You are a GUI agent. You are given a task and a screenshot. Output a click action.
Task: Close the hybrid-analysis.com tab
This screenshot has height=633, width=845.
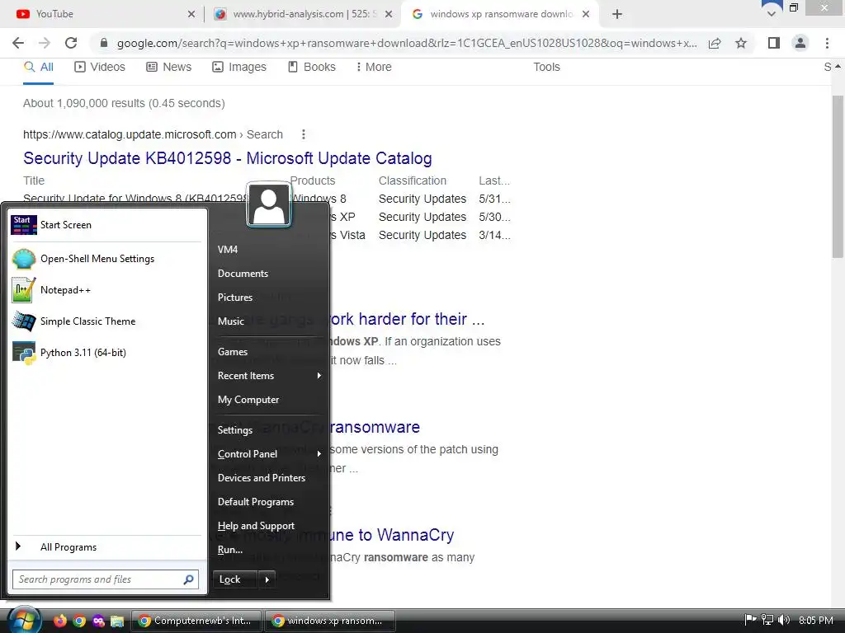pyautogui.click(x=389, y=14)
